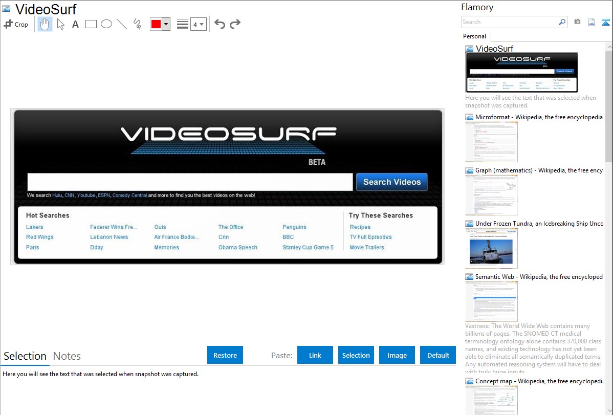This screenshot has height=415, width=613.
Task: Click the Restore button
Action: click(x=225, y=355)
